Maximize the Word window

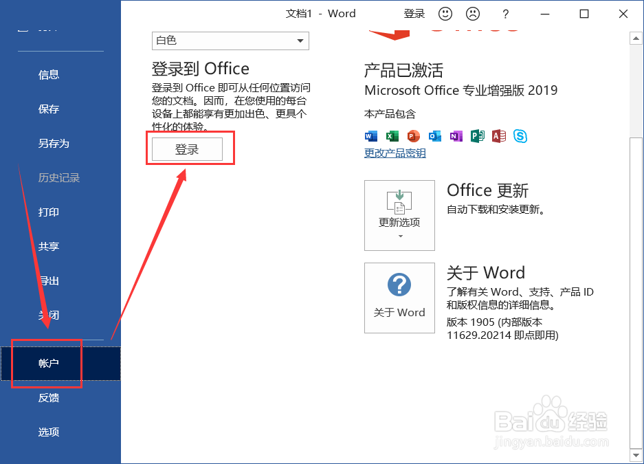(x=584, y=14)
